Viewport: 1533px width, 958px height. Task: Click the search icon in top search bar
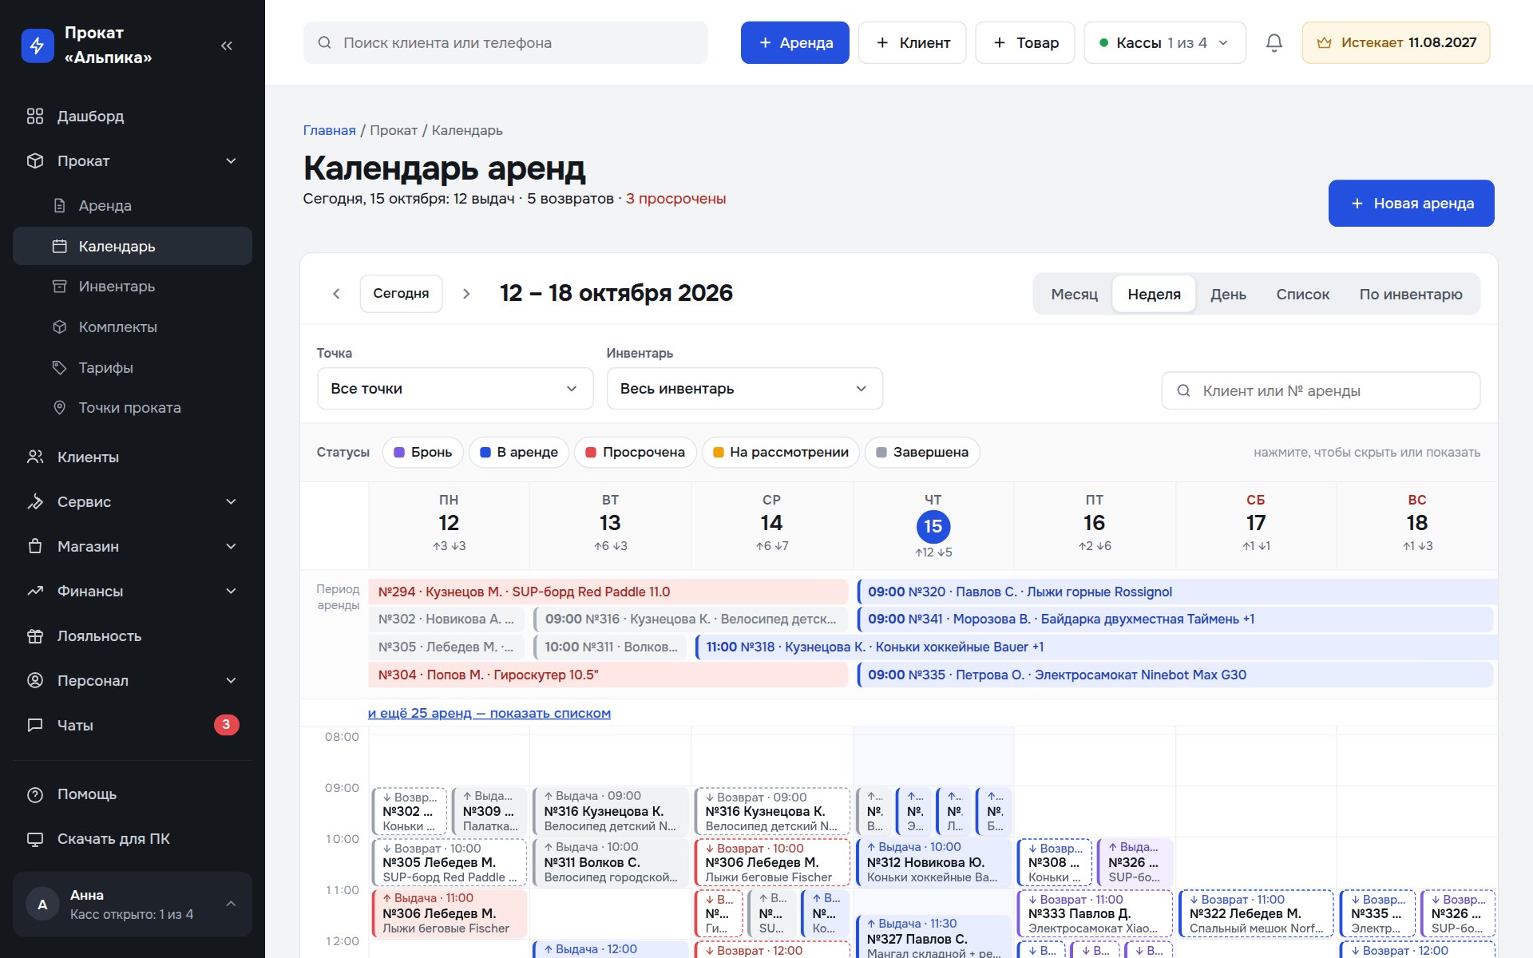point(324,42)
